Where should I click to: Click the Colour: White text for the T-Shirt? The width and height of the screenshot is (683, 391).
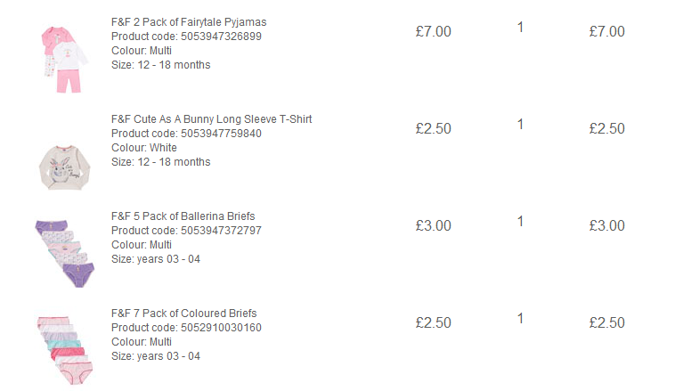point(143,148)
